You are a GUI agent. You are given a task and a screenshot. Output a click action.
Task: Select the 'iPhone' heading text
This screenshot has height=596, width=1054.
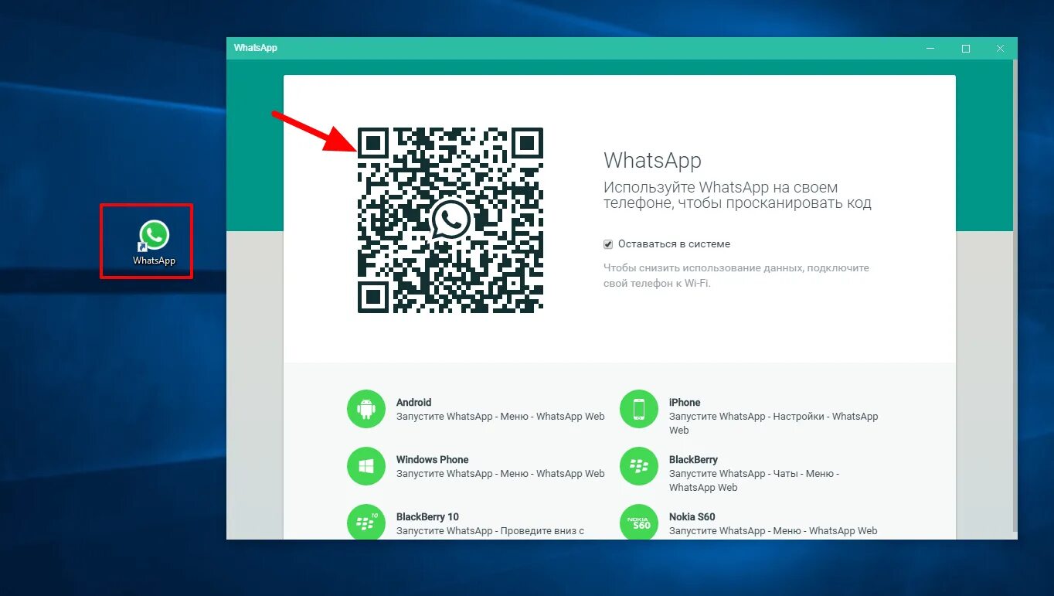(x=685, y=403)
